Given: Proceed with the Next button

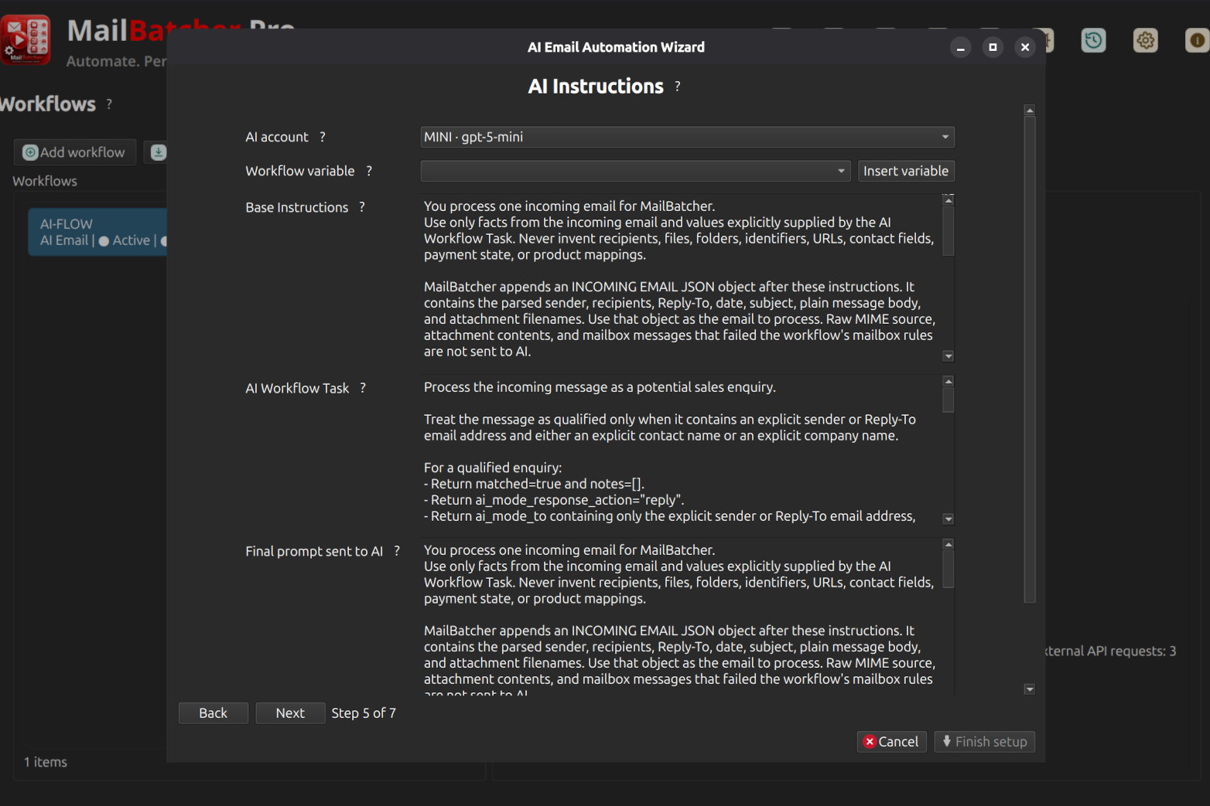Looking at the screenshot, I should point(290,713).
